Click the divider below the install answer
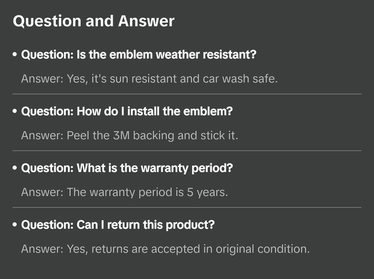Viewport: 374px width, 279px height. click(187, 151)
